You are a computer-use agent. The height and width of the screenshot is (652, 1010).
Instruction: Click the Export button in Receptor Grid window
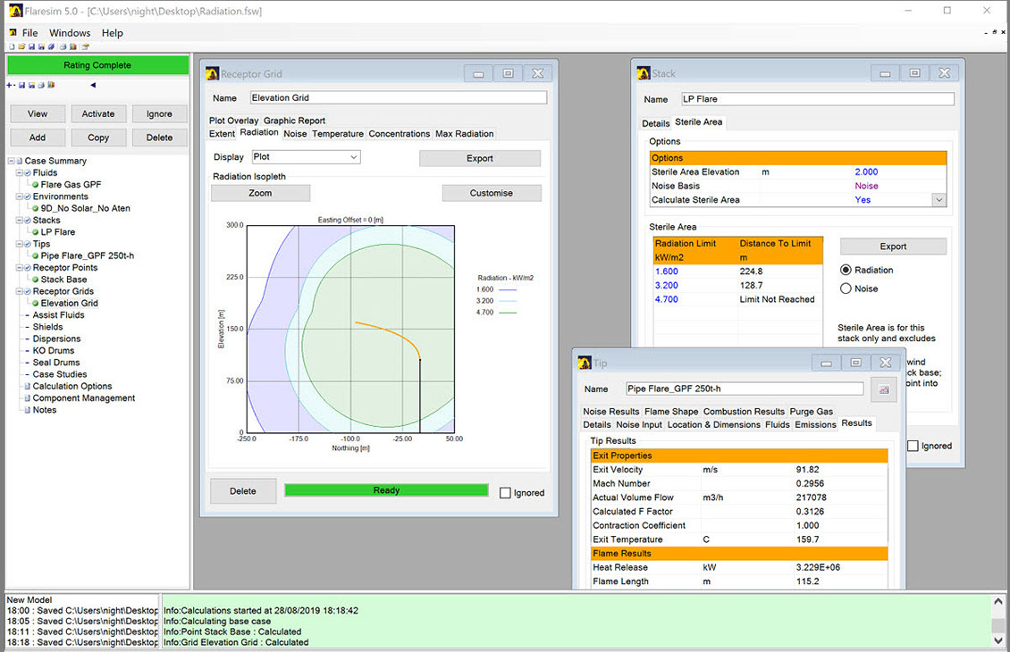coord(480,158)
